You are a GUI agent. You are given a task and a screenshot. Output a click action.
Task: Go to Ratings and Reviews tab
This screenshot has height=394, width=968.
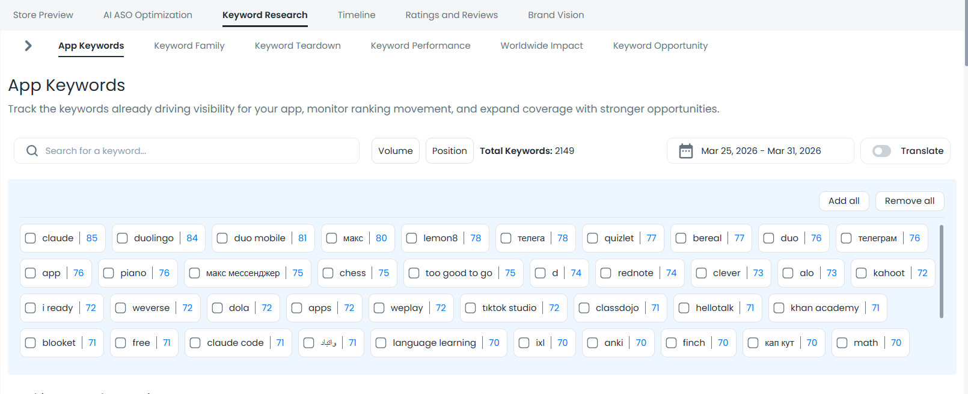(x=452, y=15)
